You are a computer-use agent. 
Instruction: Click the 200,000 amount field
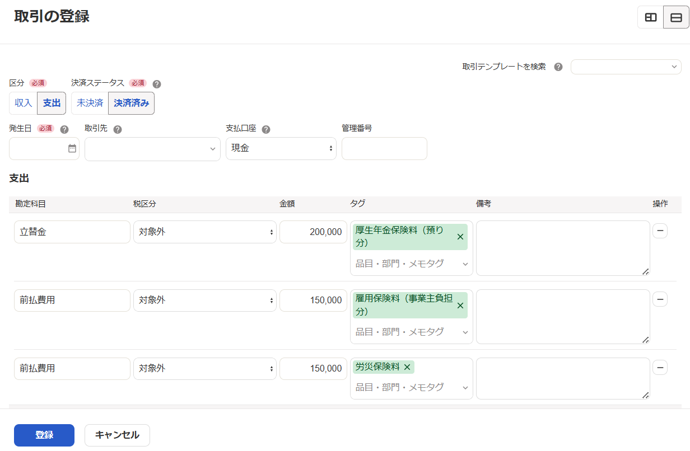coord(313,232)
